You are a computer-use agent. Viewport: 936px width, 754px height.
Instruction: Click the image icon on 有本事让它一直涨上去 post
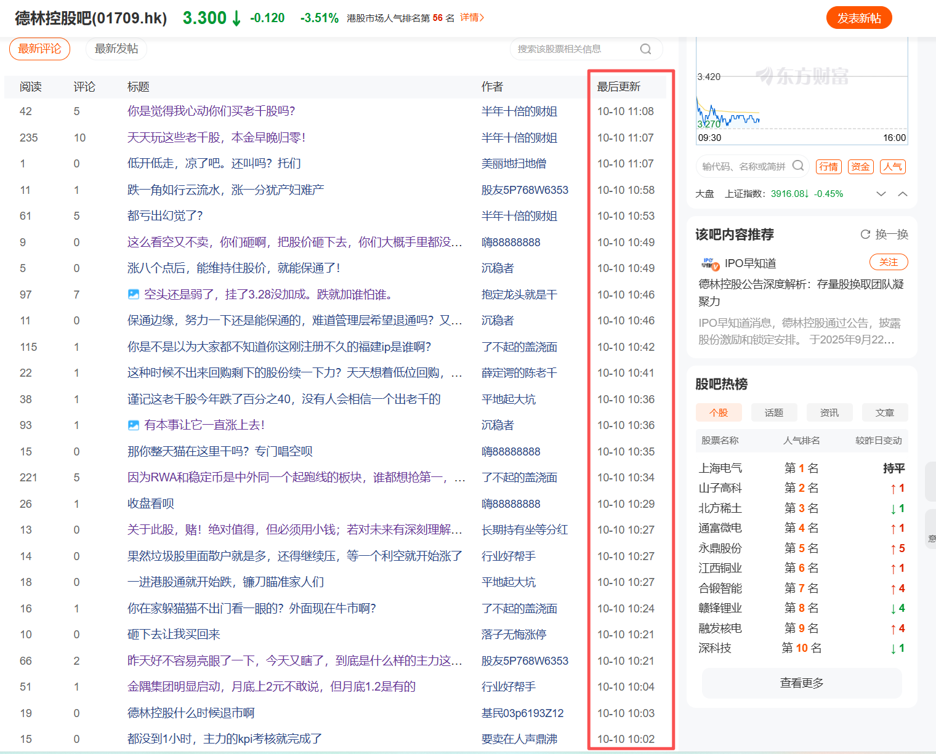click(134, 425)
